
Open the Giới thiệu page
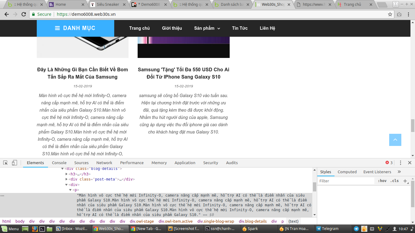(172, 28)
